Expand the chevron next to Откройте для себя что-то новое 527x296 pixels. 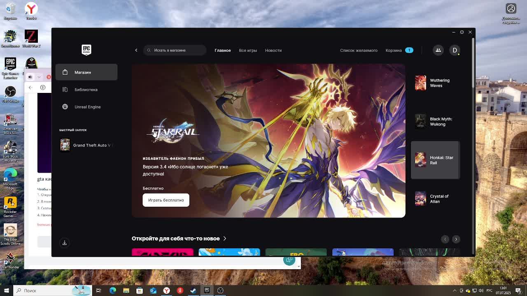click(x=224, y=238)
